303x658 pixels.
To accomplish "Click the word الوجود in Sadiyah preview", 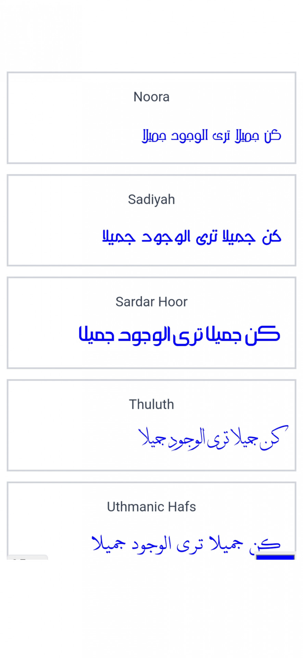I will pos(166,237).
